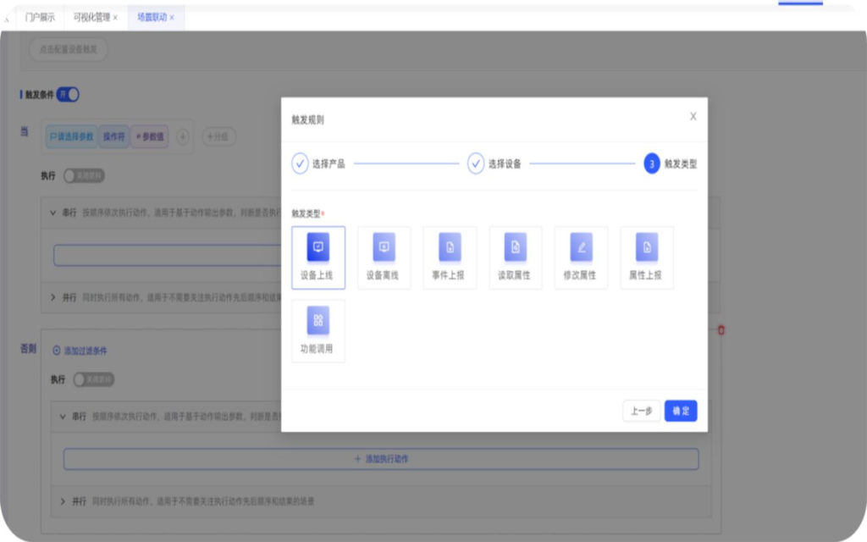The height and width of the screenshot is (542, 867).
Task: Choose the 事件上报 trigger type
Action: coord(450,257)
